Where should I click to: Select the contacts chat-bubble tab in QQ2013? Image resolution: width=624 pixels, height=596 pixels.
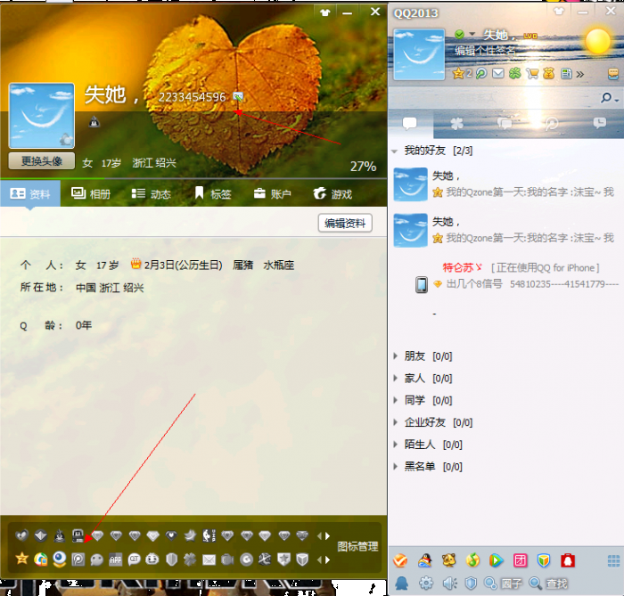click(409, 123)
